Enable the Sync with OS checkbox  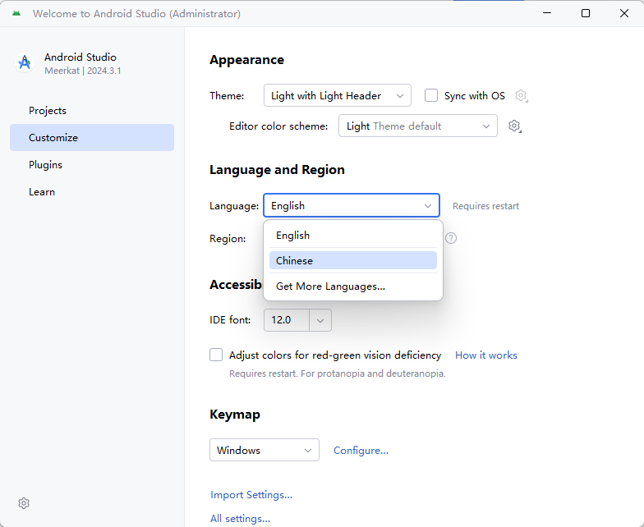tap(431, 95)
